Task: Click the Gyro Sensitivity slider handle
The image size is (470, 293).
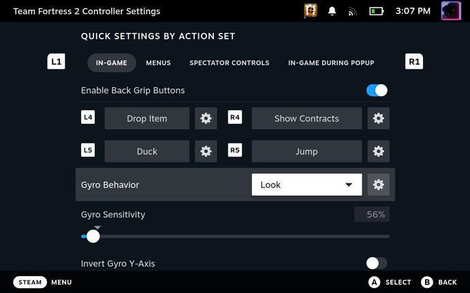Action: tap(93, 237)
